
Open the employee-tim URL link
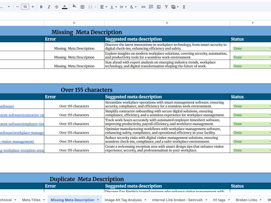22,124
